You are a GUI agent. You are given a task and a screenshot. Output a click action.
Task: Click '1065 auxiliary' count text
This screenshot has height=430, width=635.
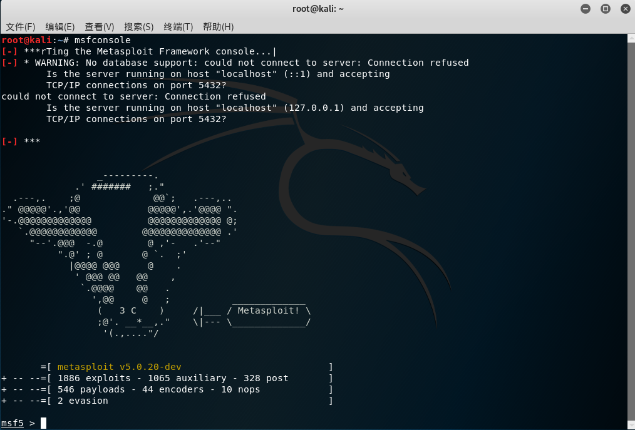[187, 378]
